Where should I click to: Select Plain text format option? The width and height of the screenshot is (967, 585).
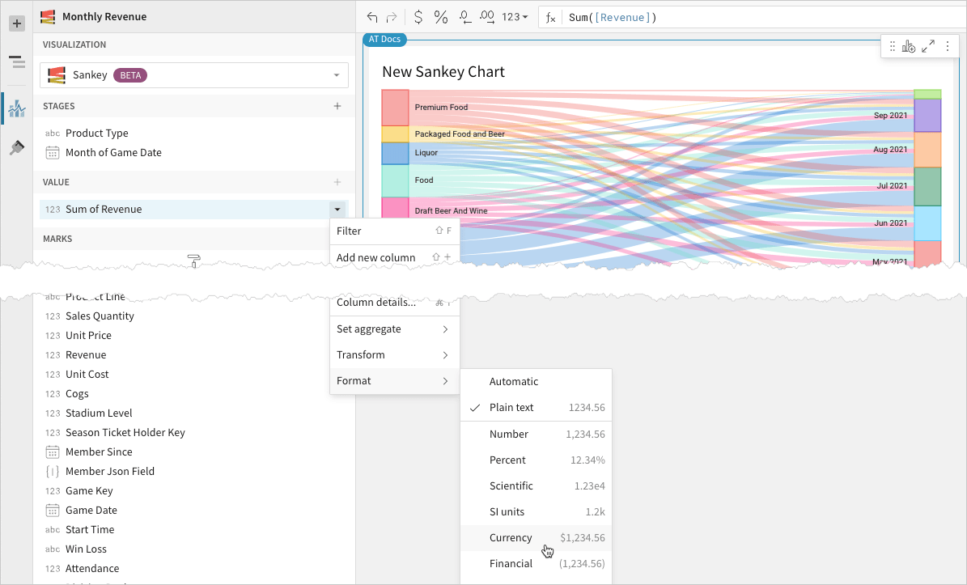tap(513, 407)
